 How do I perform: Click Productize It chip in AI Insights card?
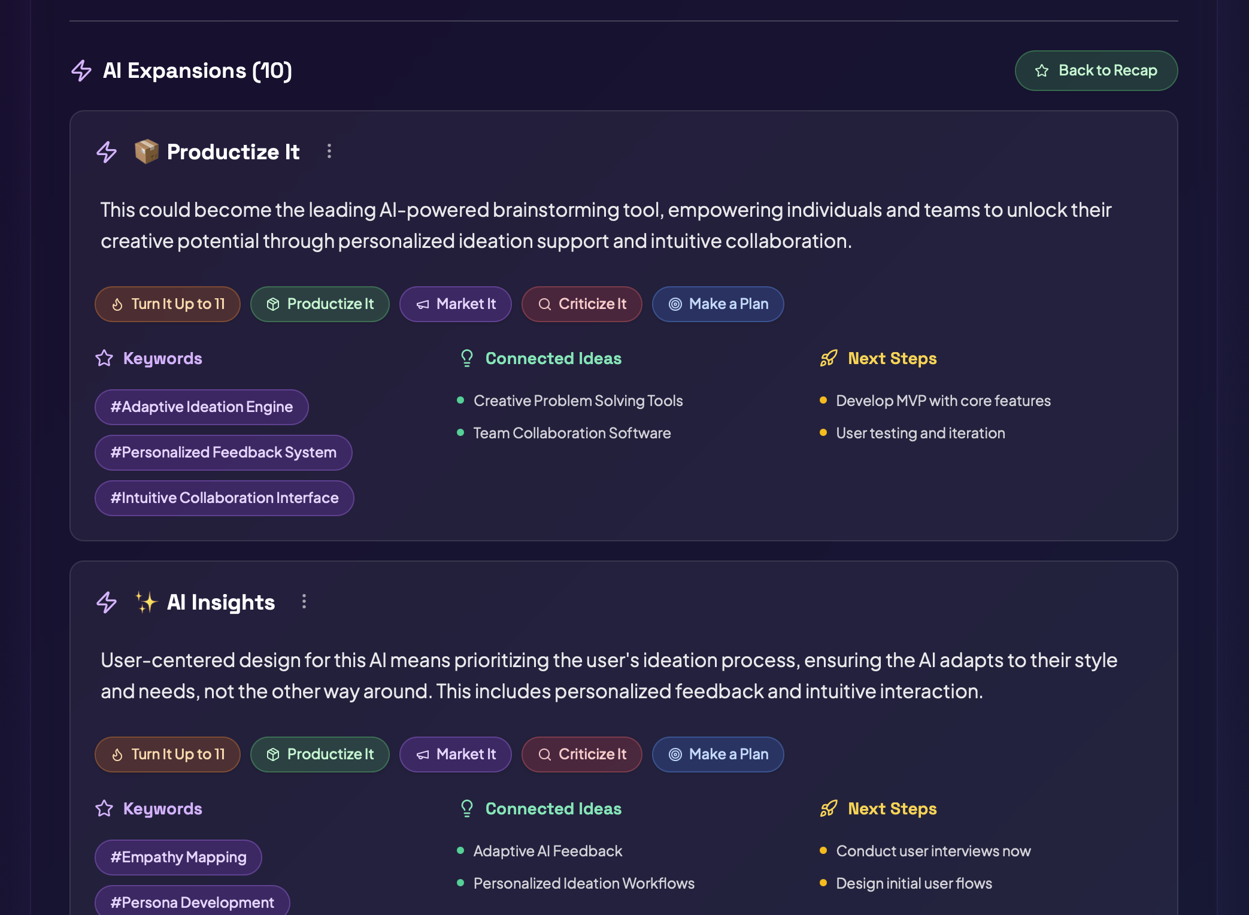pyautogui.click(x=320, y=755)
